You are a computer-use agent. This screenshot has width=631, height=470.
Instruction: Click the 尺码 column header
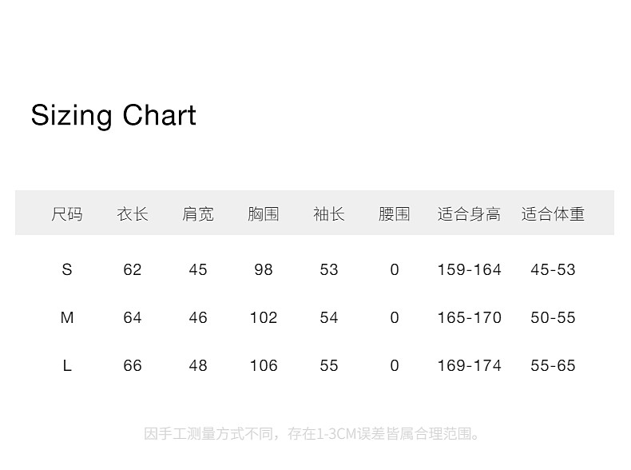coord(67,214)
